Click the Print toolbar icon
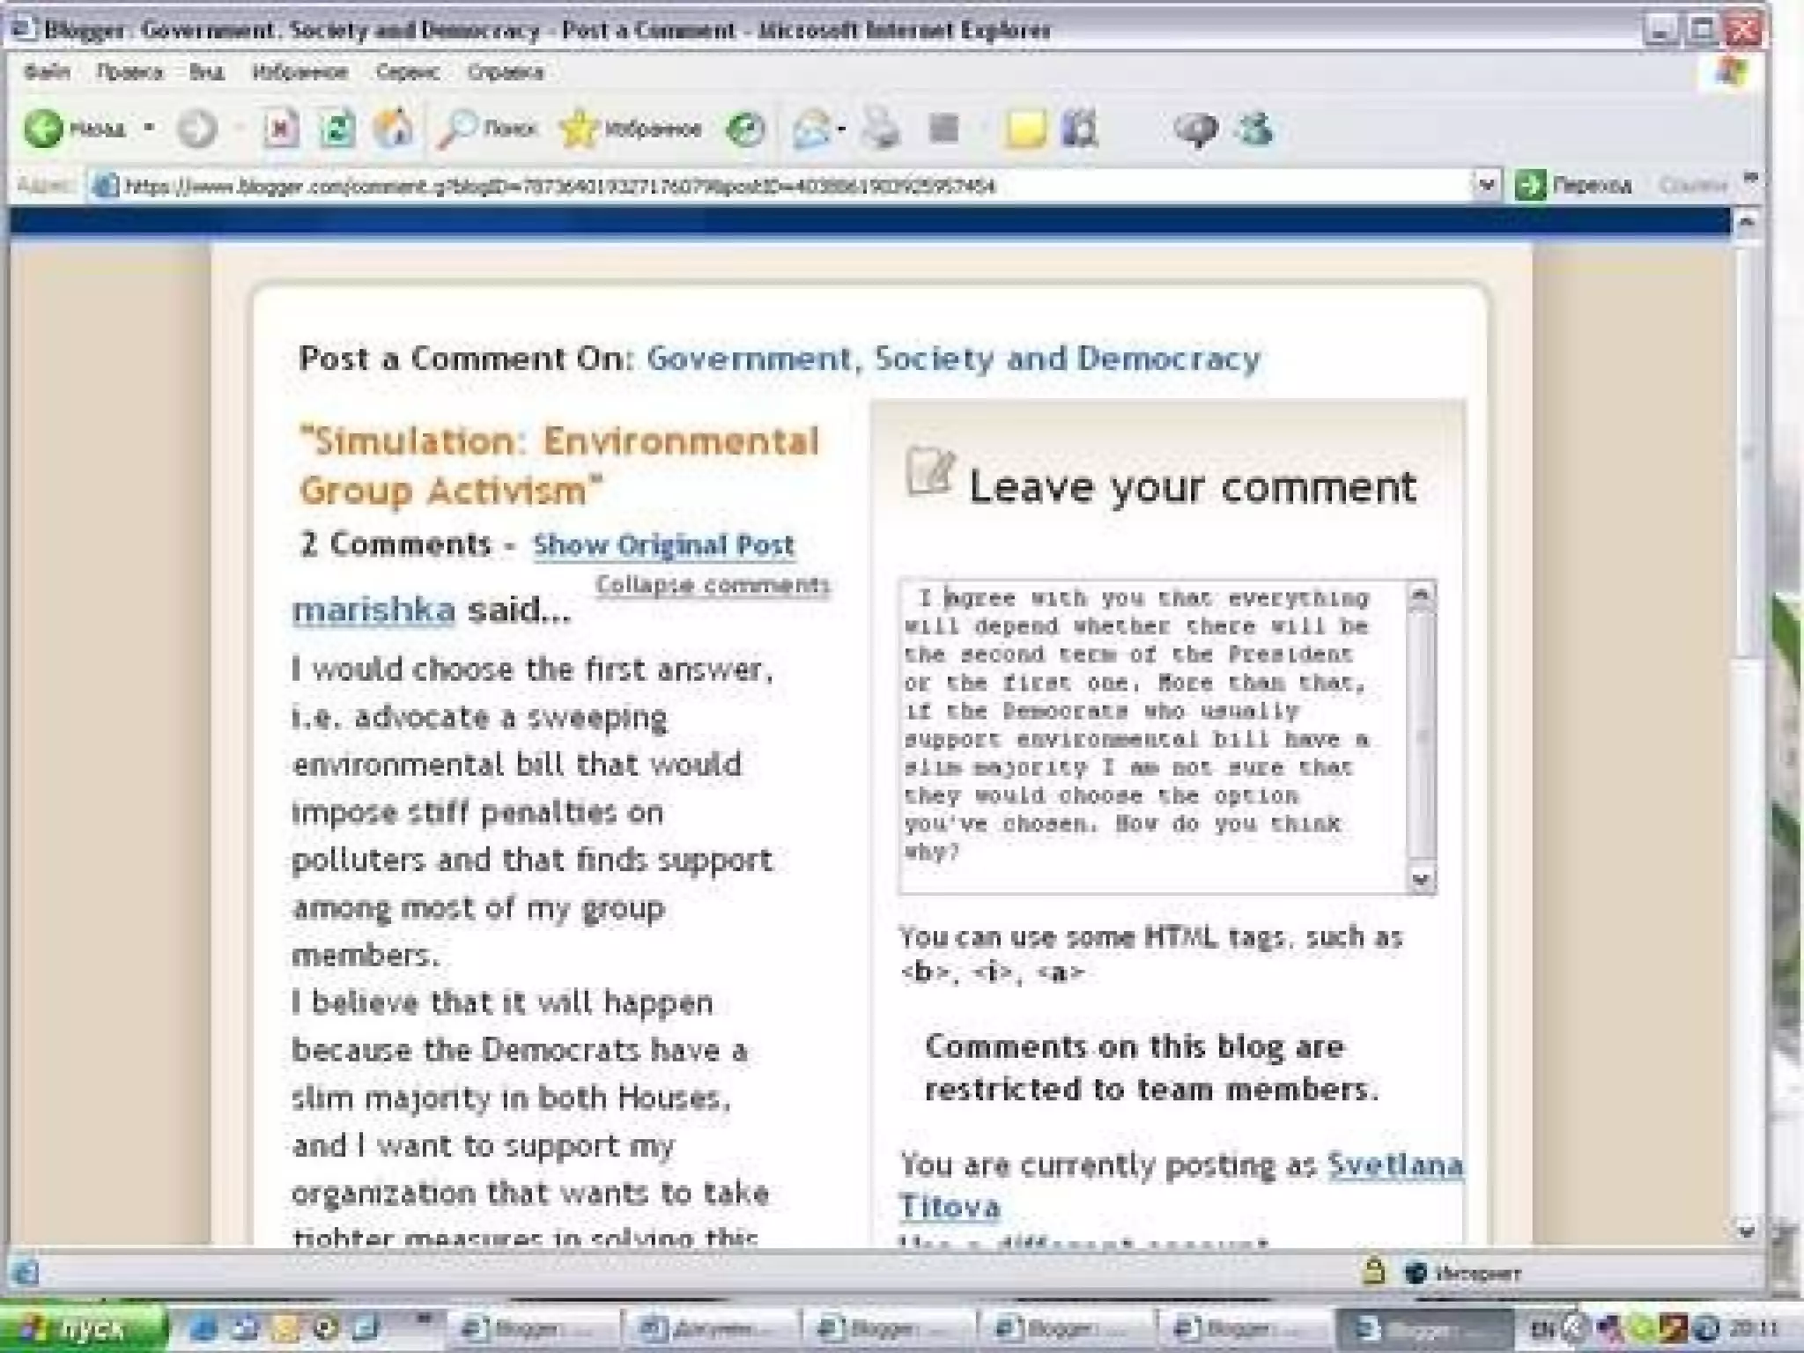The width and height of the screenshot is (1804, 1353). [880, 129]
